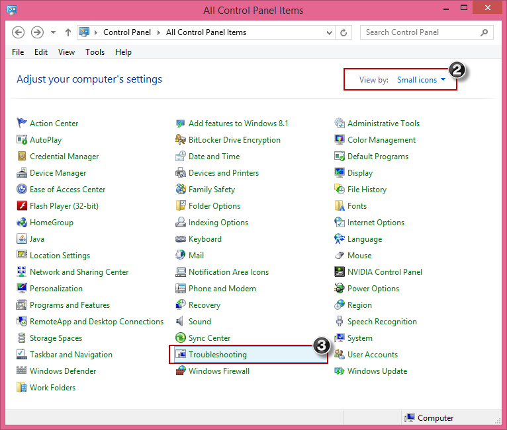Click the Ease of Access Center icon
Screen dimensions: 507x430
coord(22,189)
